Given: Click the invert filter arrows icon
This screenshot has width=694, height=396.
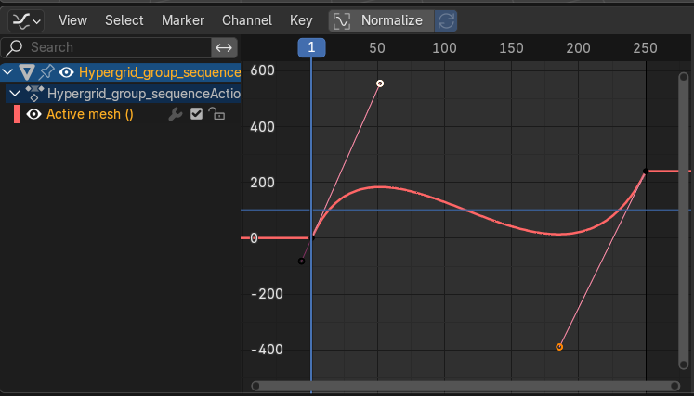Looking at the screenshot, I should (x=223, y=47).
